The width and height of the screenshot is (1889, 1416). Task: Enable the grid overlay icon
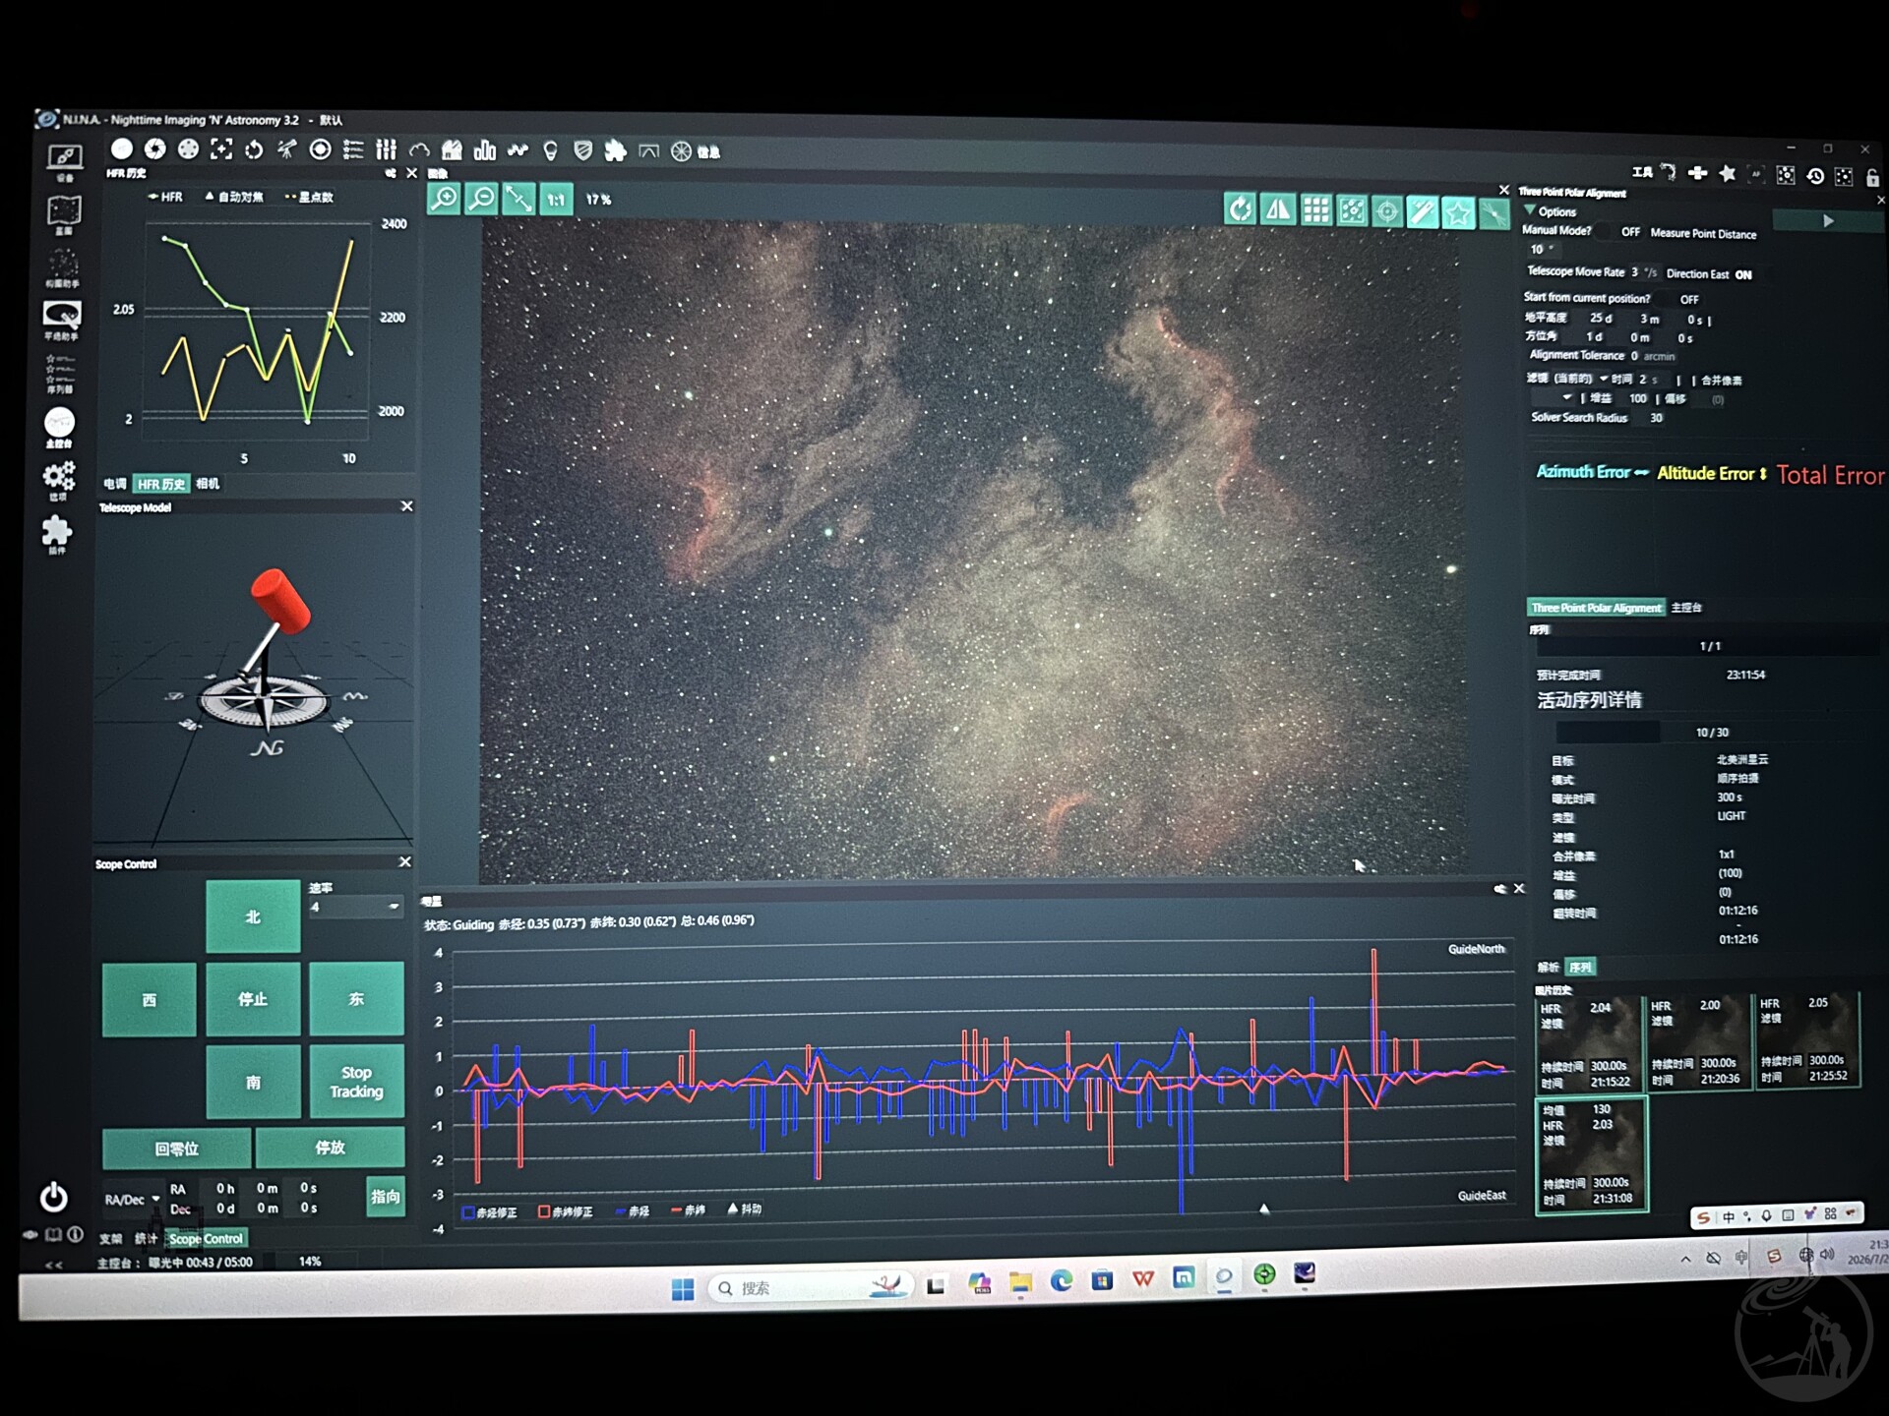coord(1315,209)
